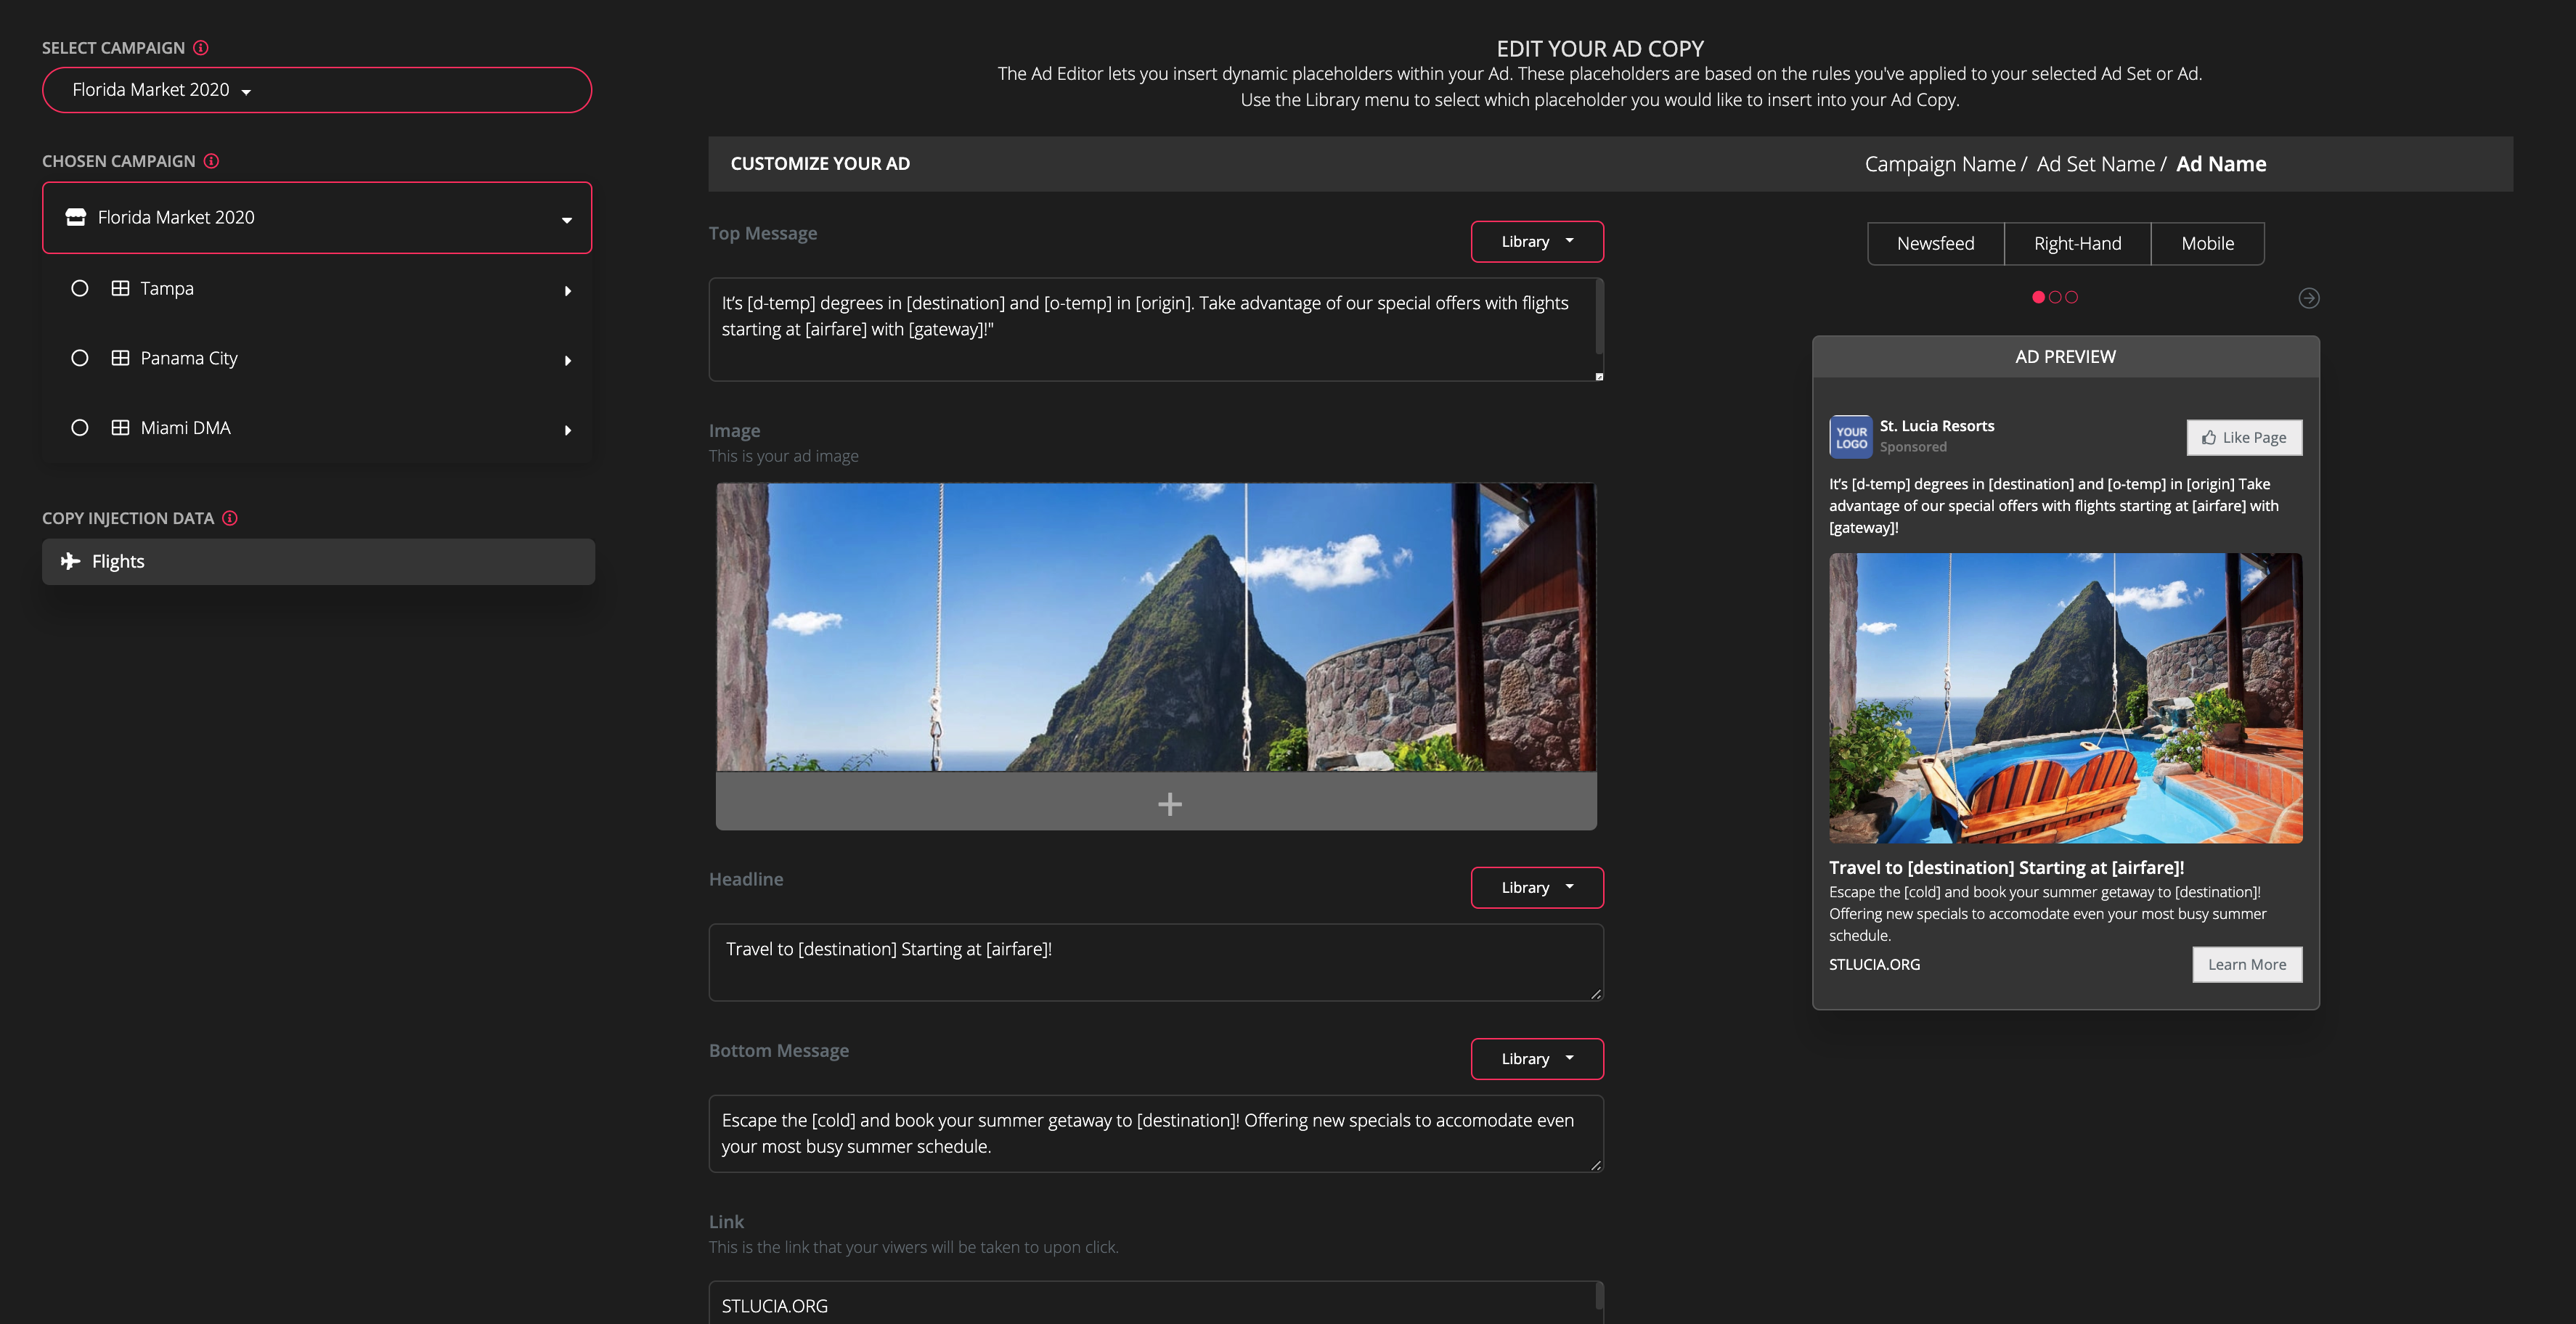Click the airplane Flights icon
This screenshot has height=1324, width=2576.
coord(70,561)
